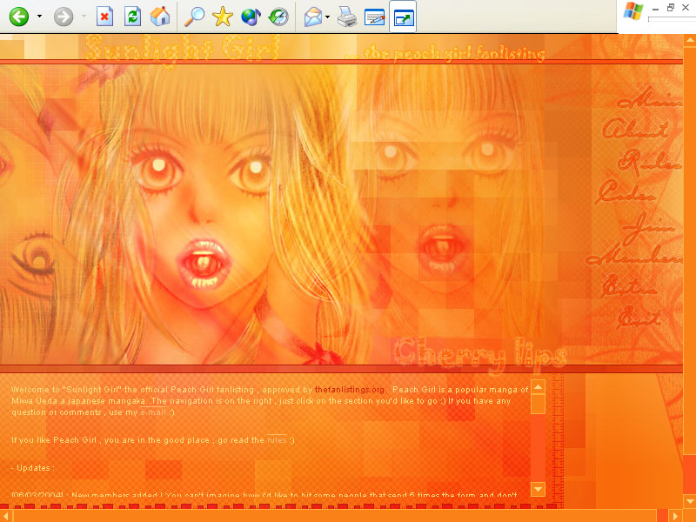Expand the Mail button dropdown arrow
The image size is (696, 522).
click(328, 17)
